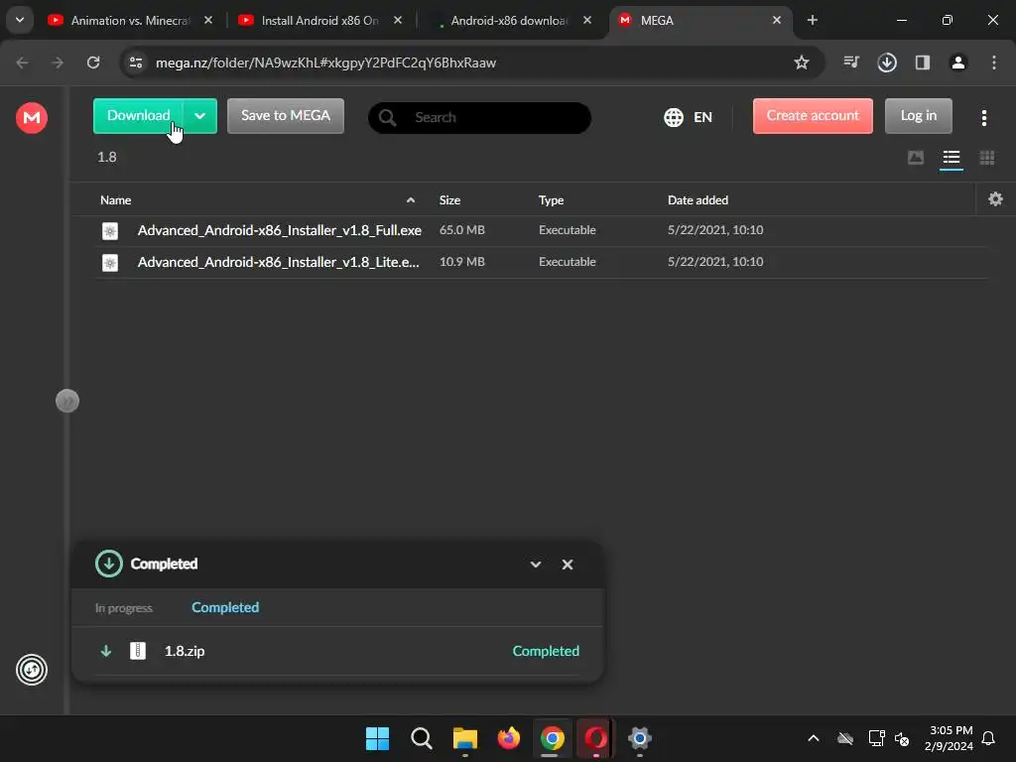The width and height of the screenshot is (1016, 762).
Task: Close the Completed transfers panel
Action: coord(567,565)
